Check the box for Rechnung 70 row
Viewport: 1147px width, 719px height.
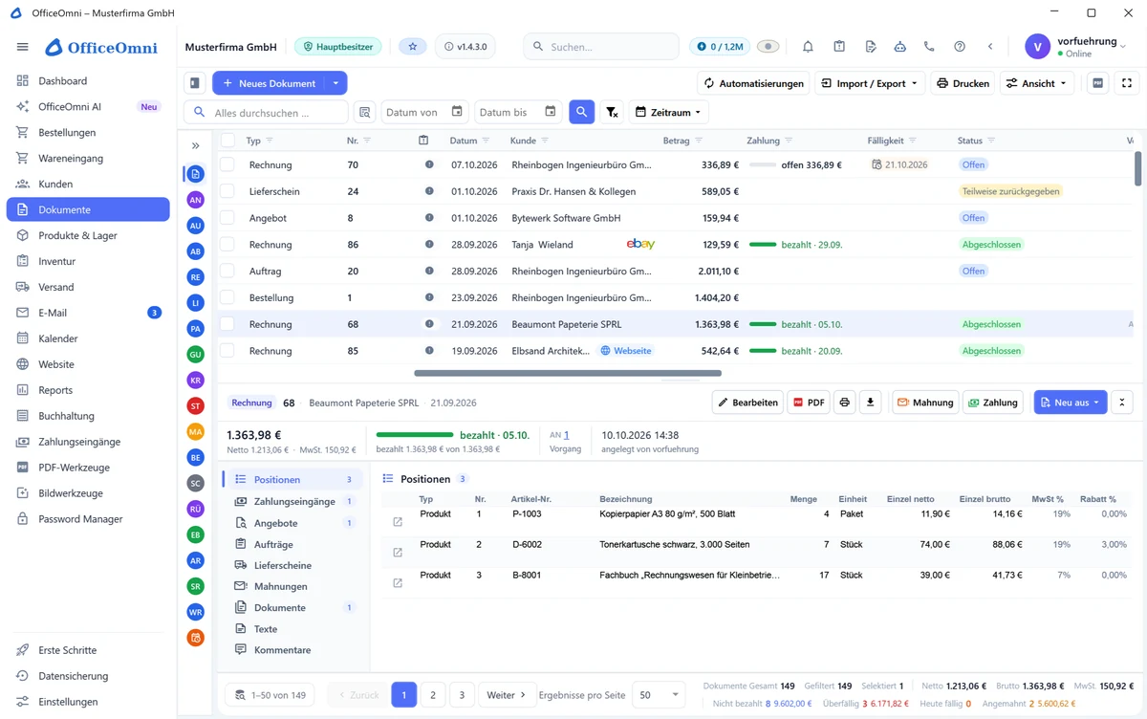227,164
